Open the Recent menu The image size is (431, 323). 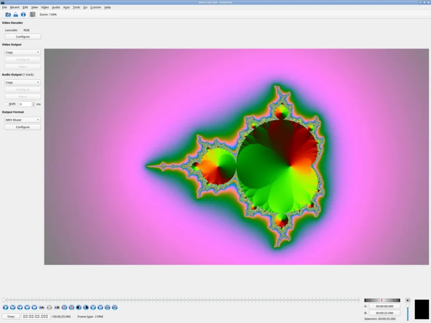[15, 8]
